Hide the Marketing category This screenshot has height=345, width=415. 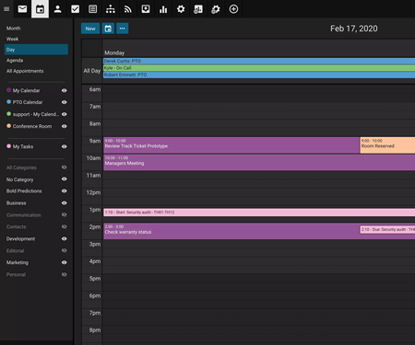[x=64, y=262]
